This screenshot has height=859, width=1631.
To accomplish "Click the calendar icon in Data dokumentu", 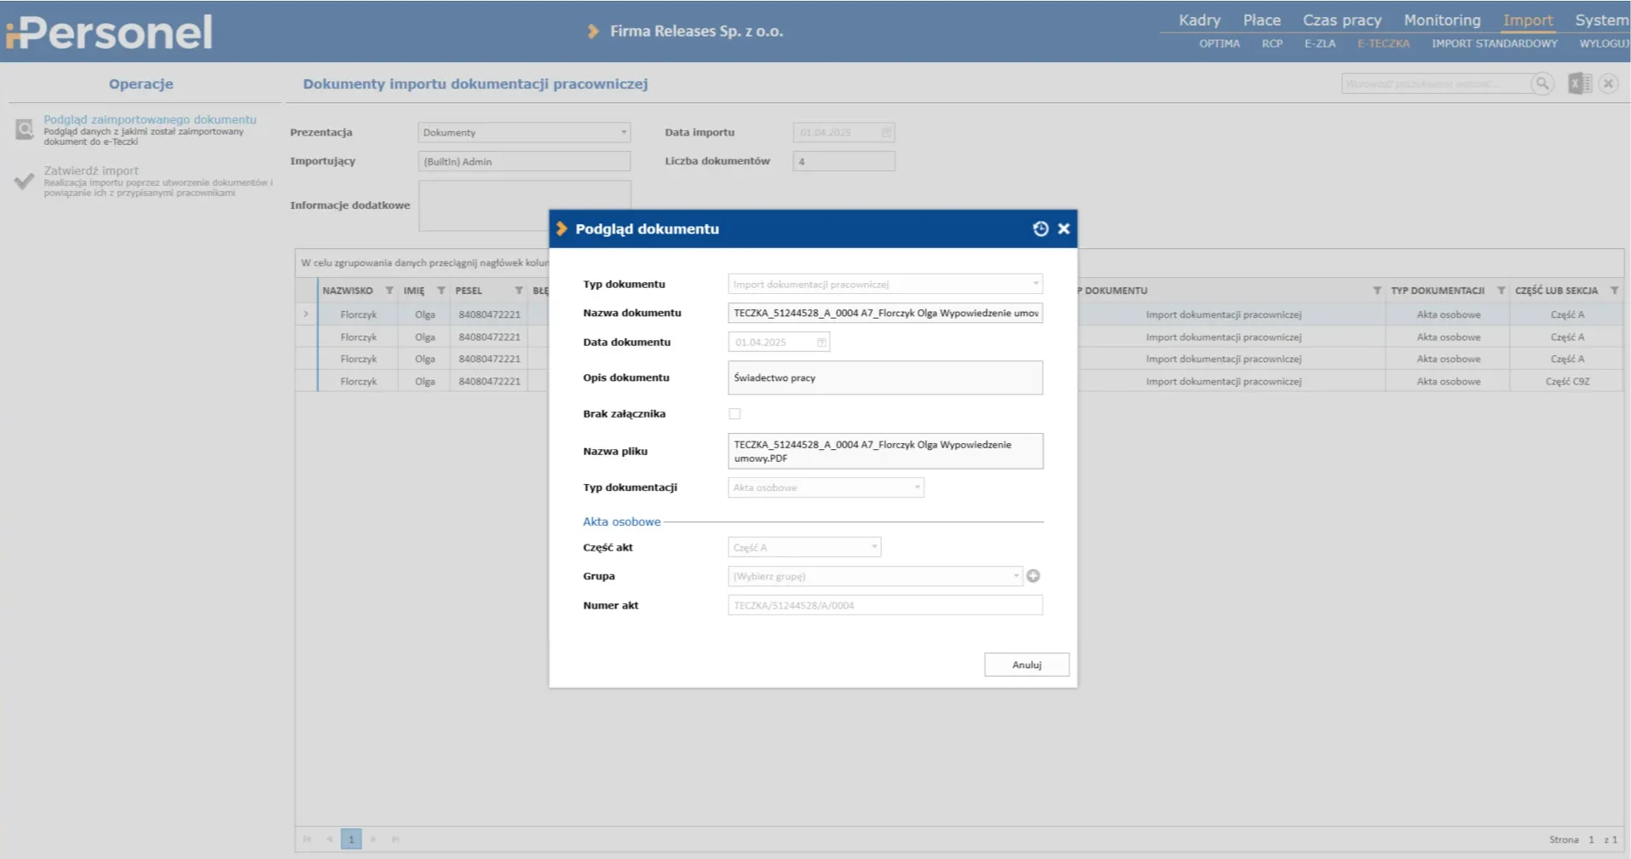I will (821, 343).
